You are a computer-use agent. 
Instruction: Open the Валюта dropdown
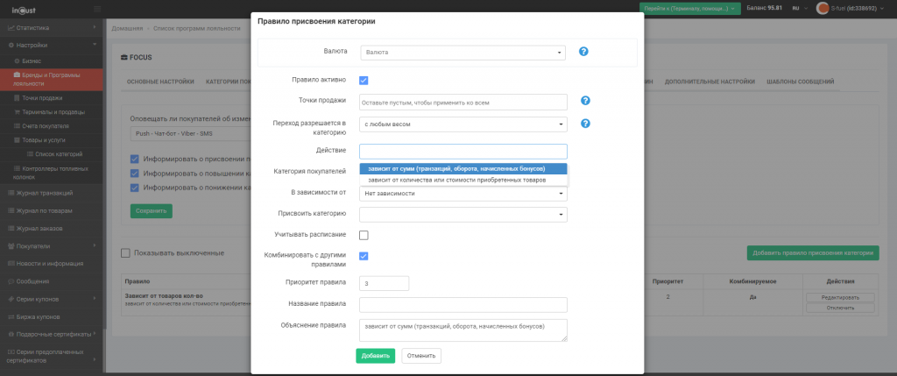[463, 53]
